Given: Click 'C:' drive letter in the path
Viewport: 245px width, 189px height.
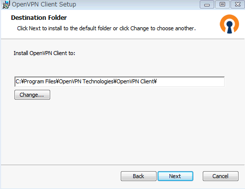Looking at the screenshot, I should 18,81.
